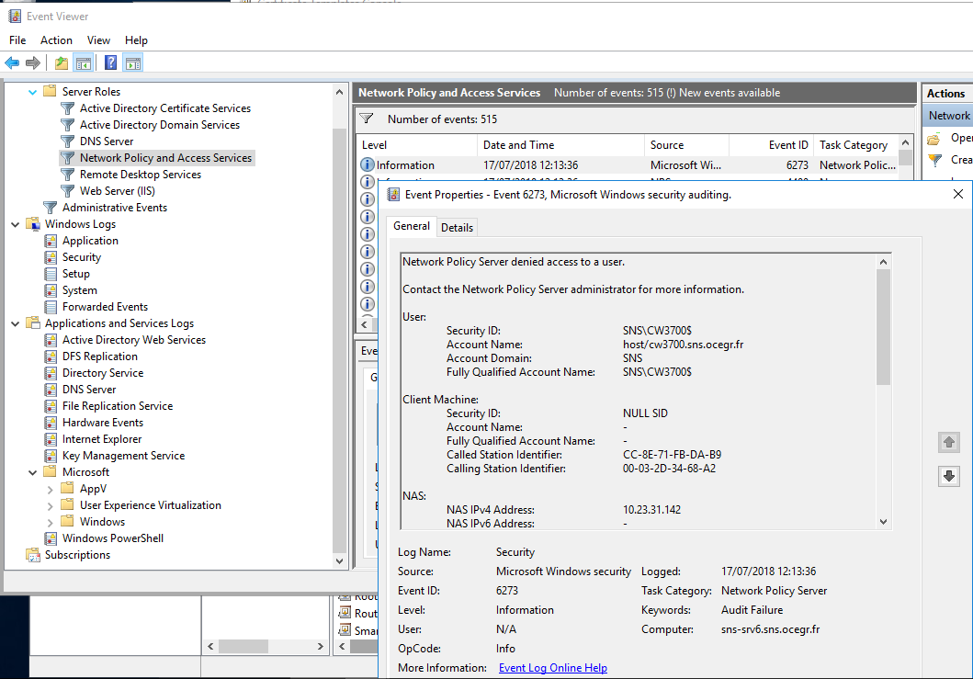Viewport: 973px width, 679px height.
Task: Click the Subscriptions icon in the tree
Action: click(33, 555)
